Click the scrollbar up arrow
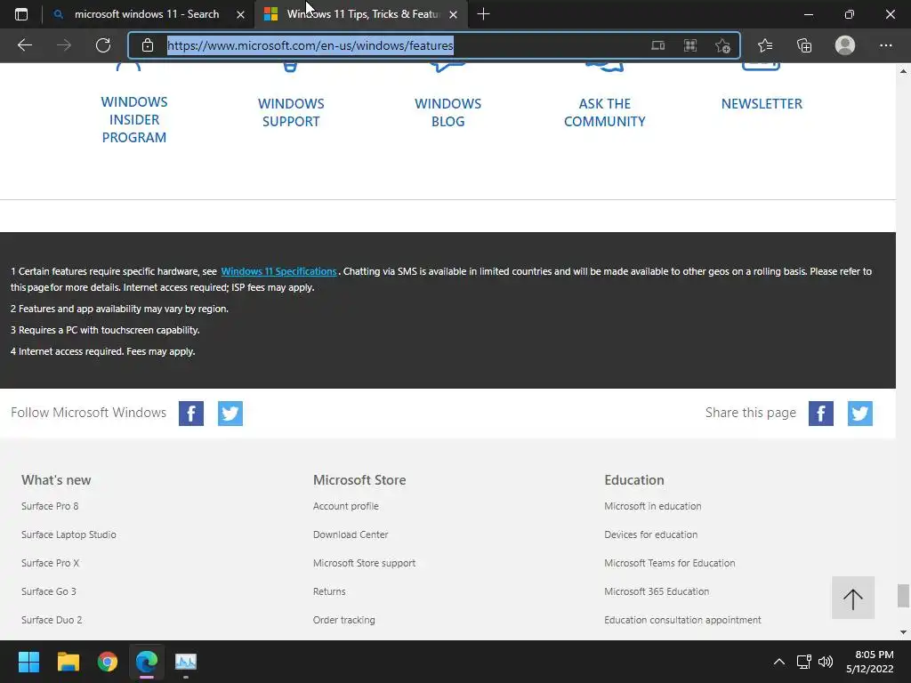Screen dimensions: 911x683 tap(903, 71)
